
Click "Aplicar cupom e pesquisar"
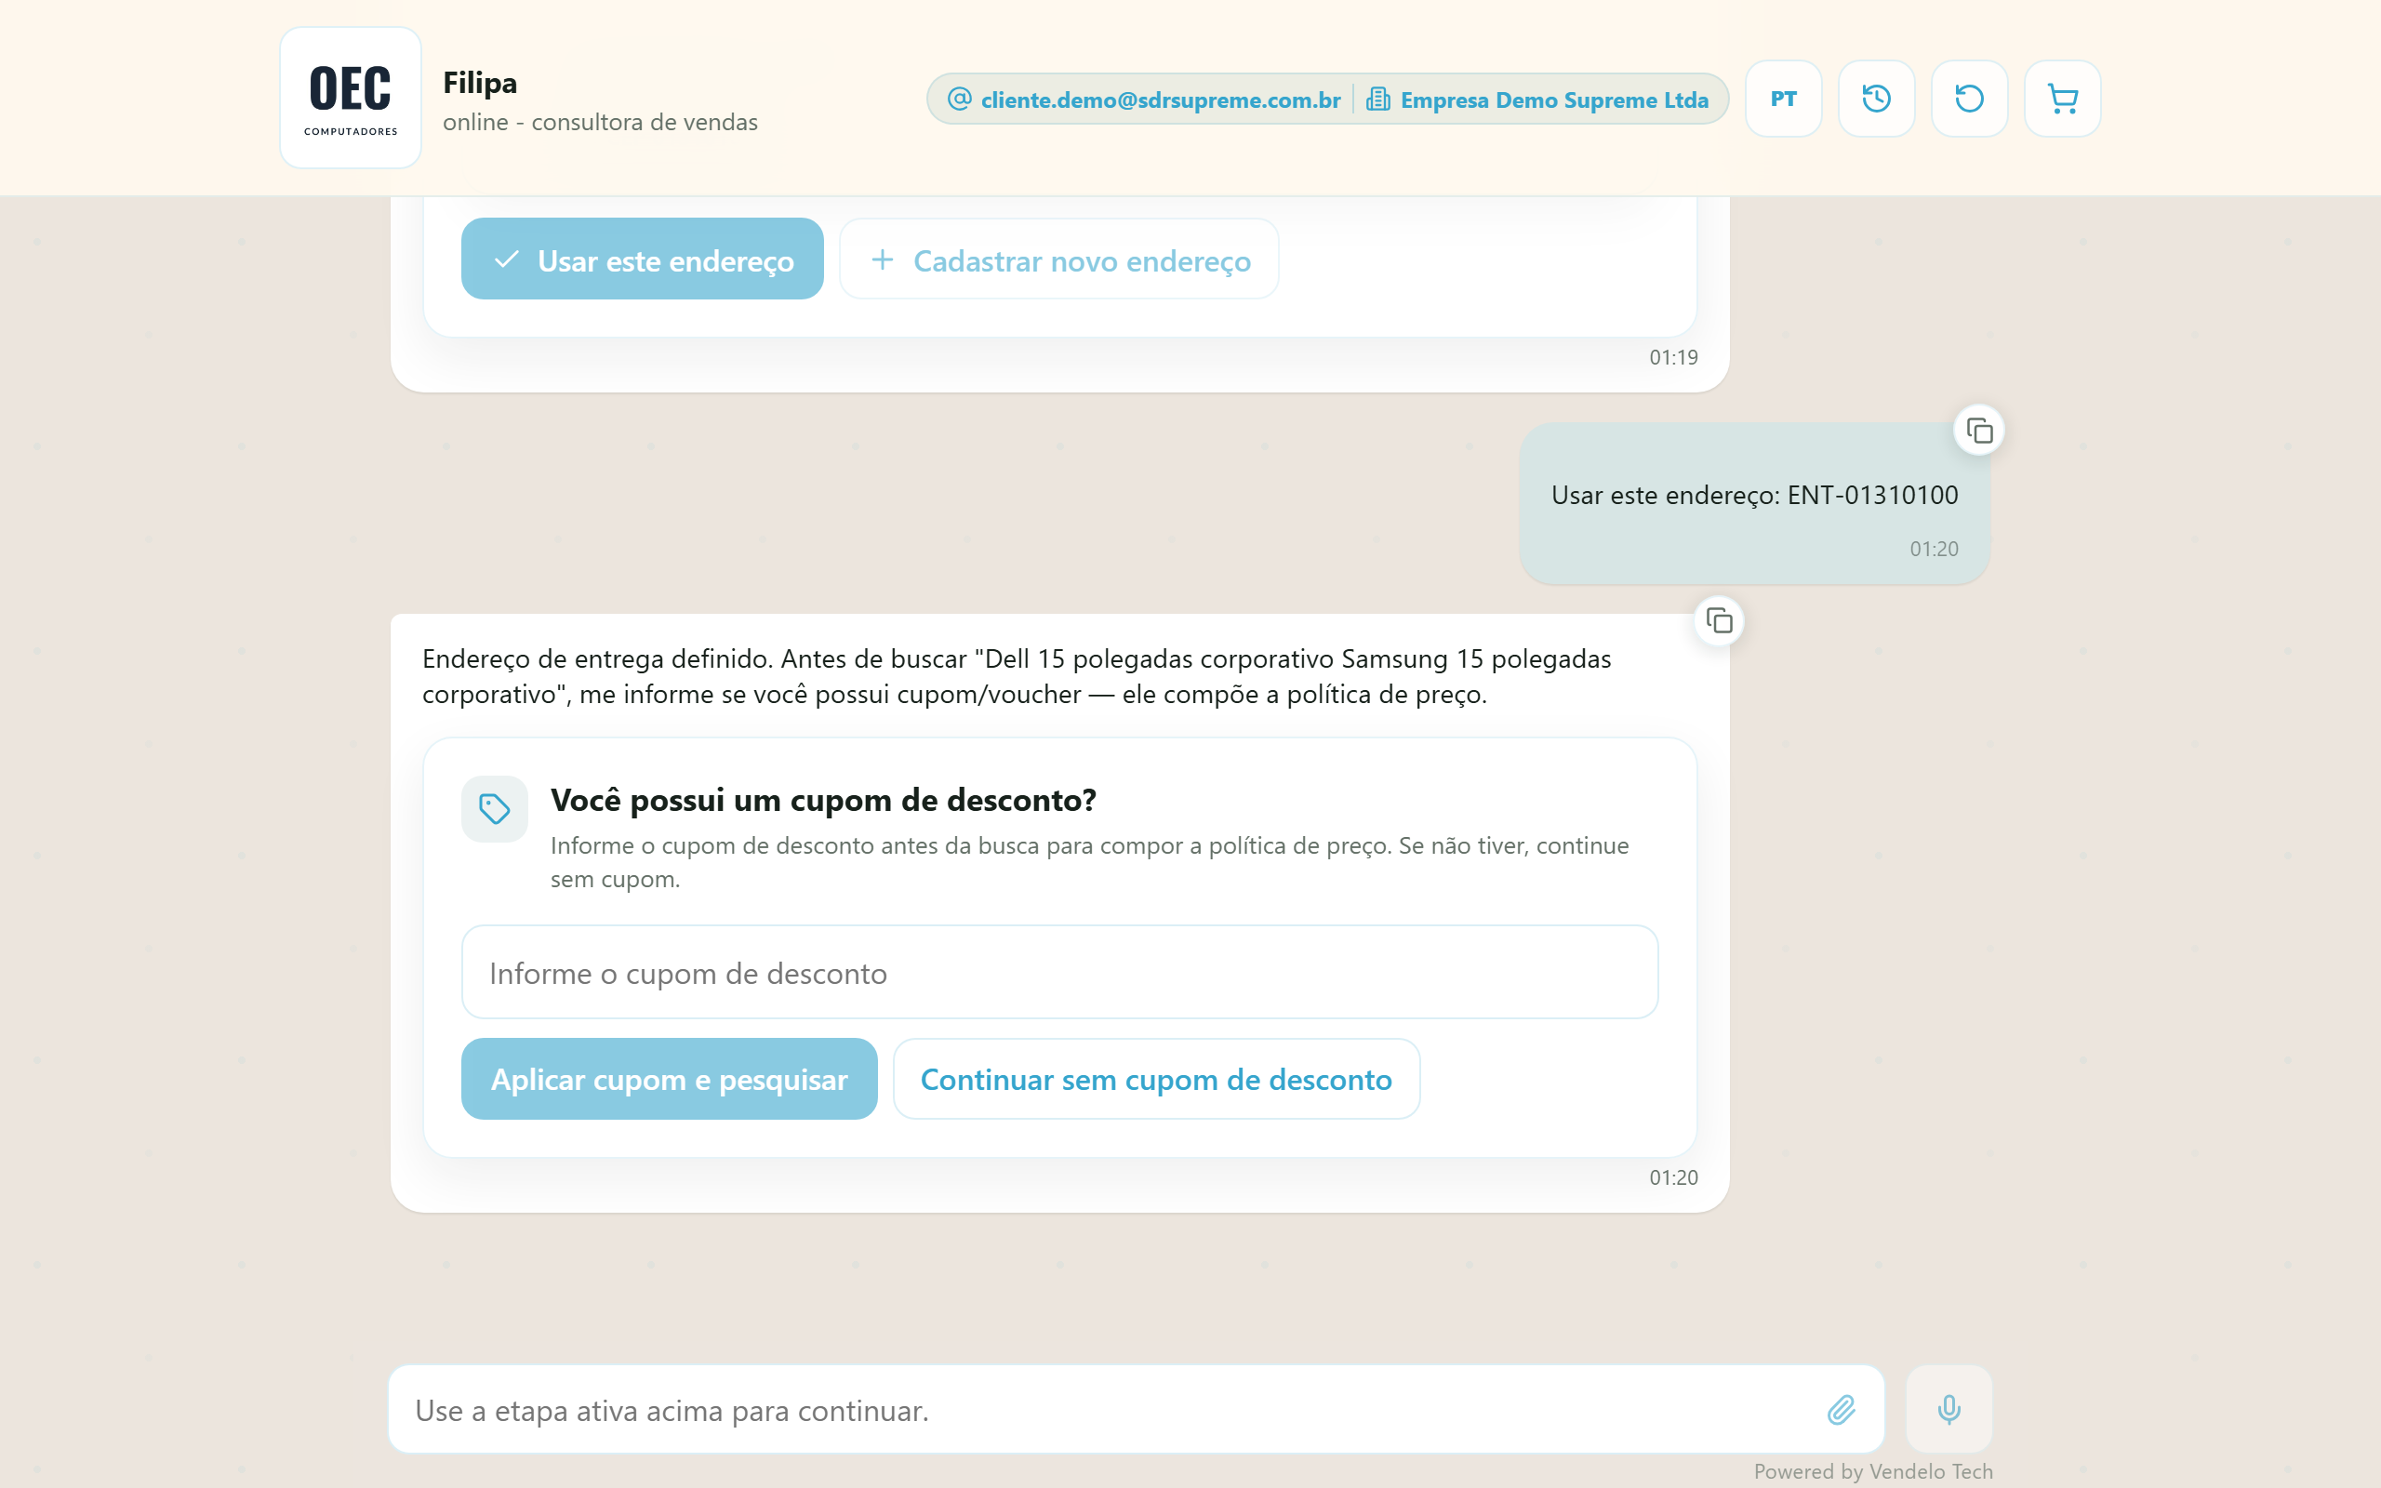point(669,1079)
